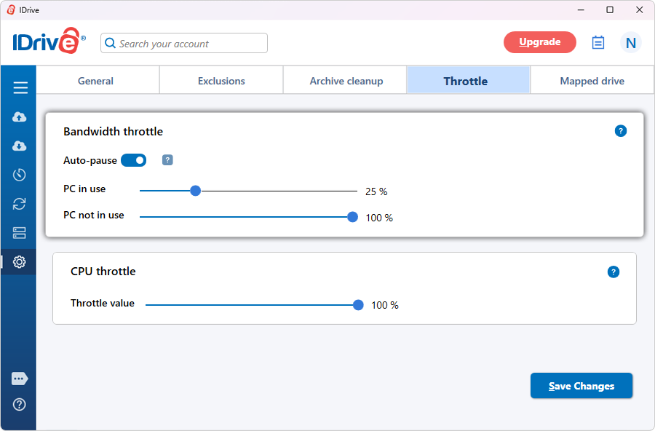Show CPU throttle help tooltip

click(613, 272)
